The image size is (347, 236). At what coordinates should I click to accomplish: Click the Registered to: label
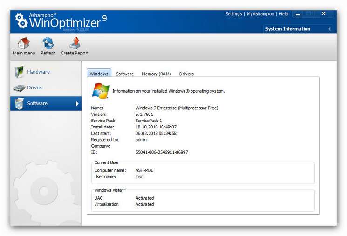click(105, 140)
